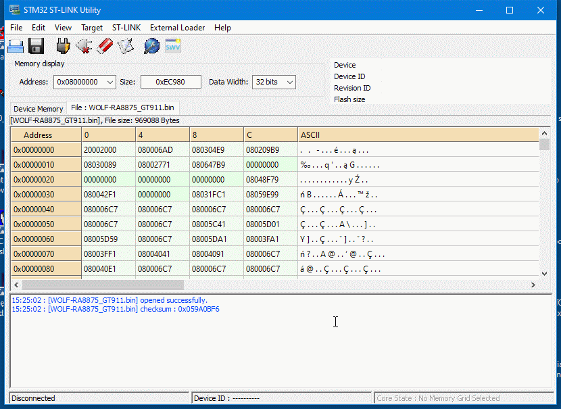This screenshot has width=561, height=409.
Task: Open the ST-LINK menu
Action: (126, 28)
